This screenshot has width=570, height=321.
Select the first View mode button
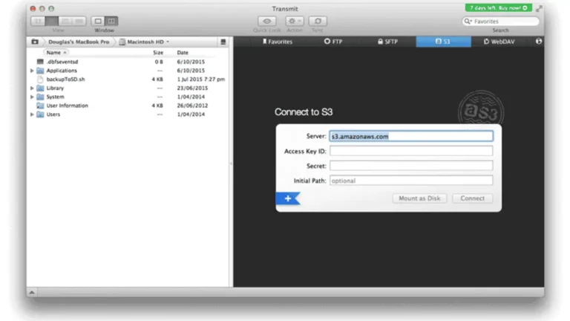(38, 21)
